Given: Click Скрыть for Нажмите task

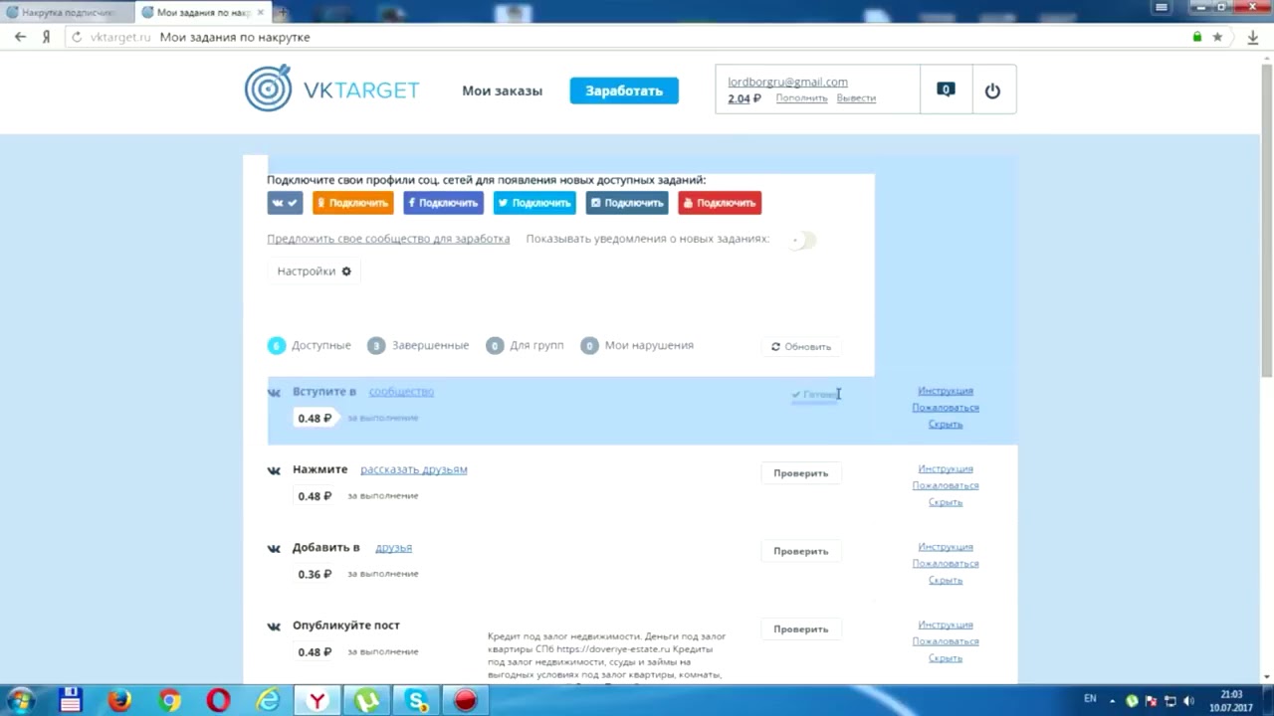Looking at the screenshot, I should click(946, 502).
